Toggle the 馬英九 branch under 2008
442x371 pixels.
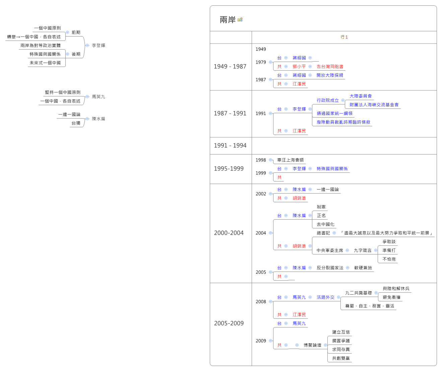310,297
